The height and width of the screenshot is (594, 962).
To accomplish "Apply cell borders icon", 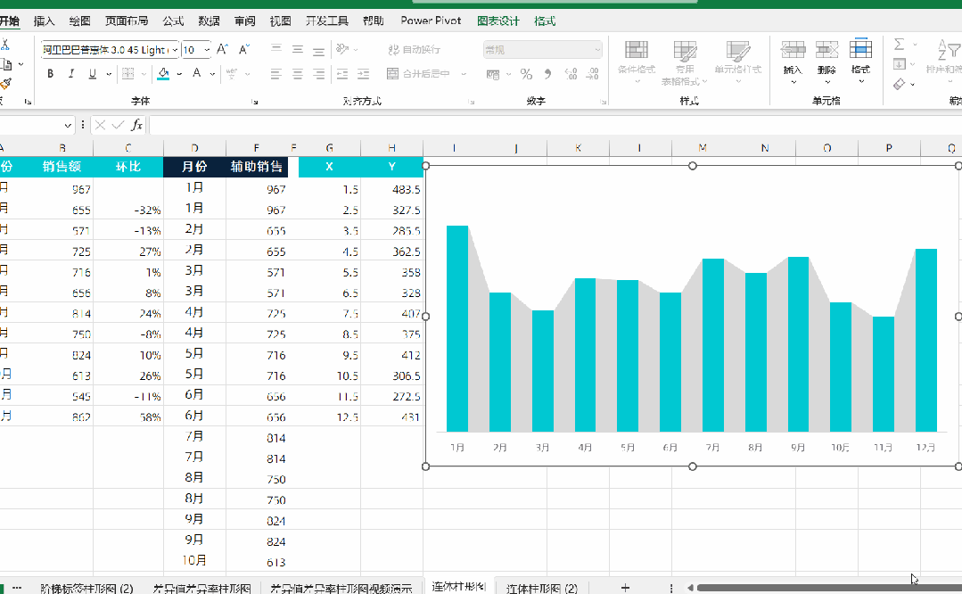I will click(x=127, y=74).
